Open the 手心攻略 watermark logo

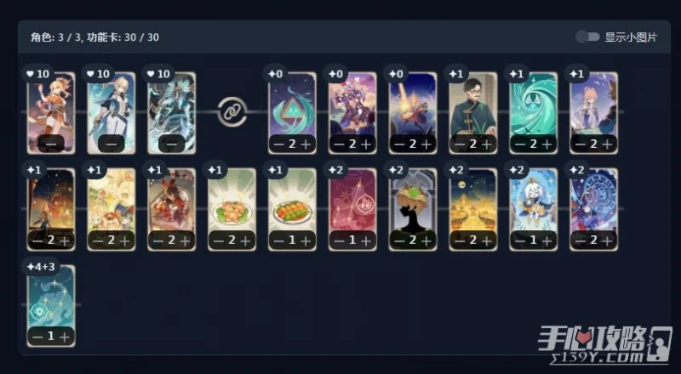pos(605,345)
